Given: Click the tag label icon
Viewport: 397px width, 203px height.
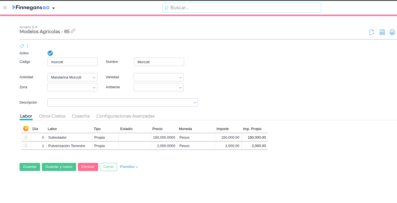Looking at the screenshot, I should tap(22, 46).
